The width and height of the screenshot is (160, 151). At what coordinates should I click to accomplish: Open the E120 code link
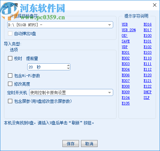point(148,75)
